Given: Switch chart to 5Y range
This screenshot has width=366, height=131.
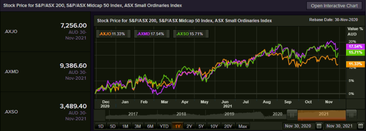Looking at the screenshot, I should pyautogui.click(x=201, y=126).
